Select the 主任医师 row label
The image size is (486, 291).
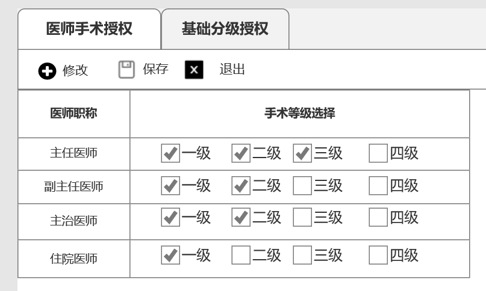[x=73, y=153]
